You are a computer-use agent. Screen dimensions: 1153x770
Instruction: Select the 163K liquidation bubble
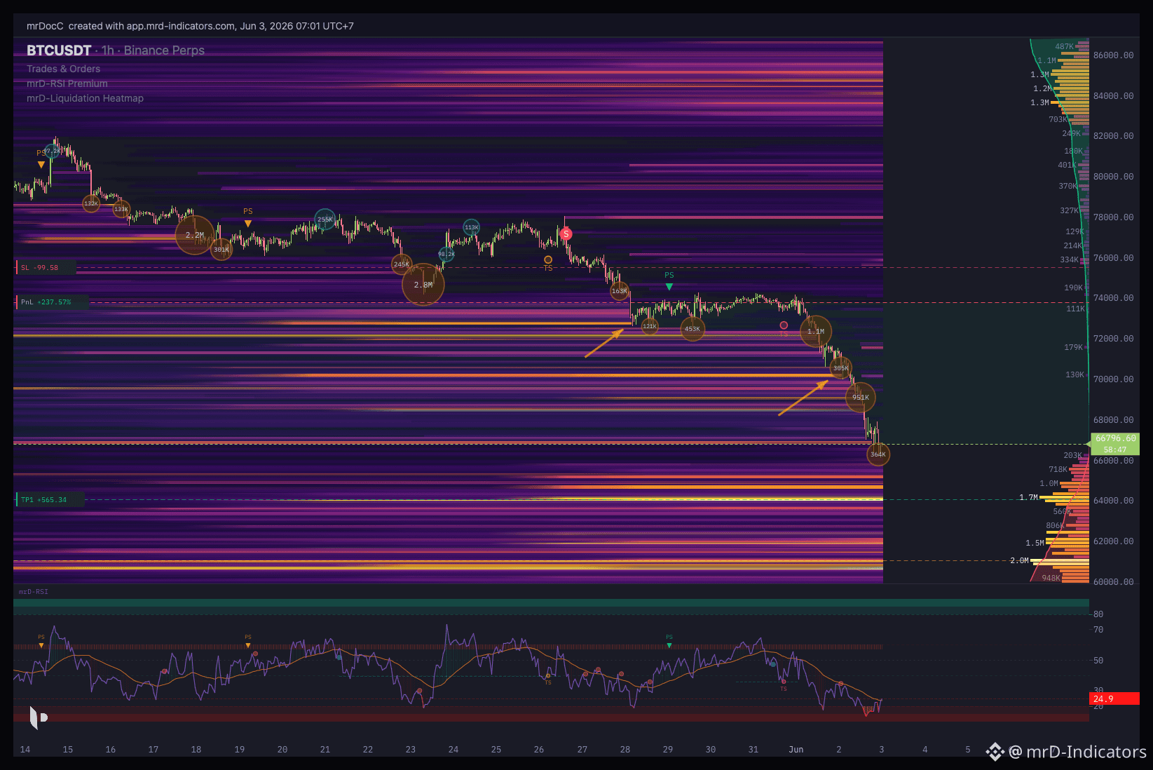(620, 291)
